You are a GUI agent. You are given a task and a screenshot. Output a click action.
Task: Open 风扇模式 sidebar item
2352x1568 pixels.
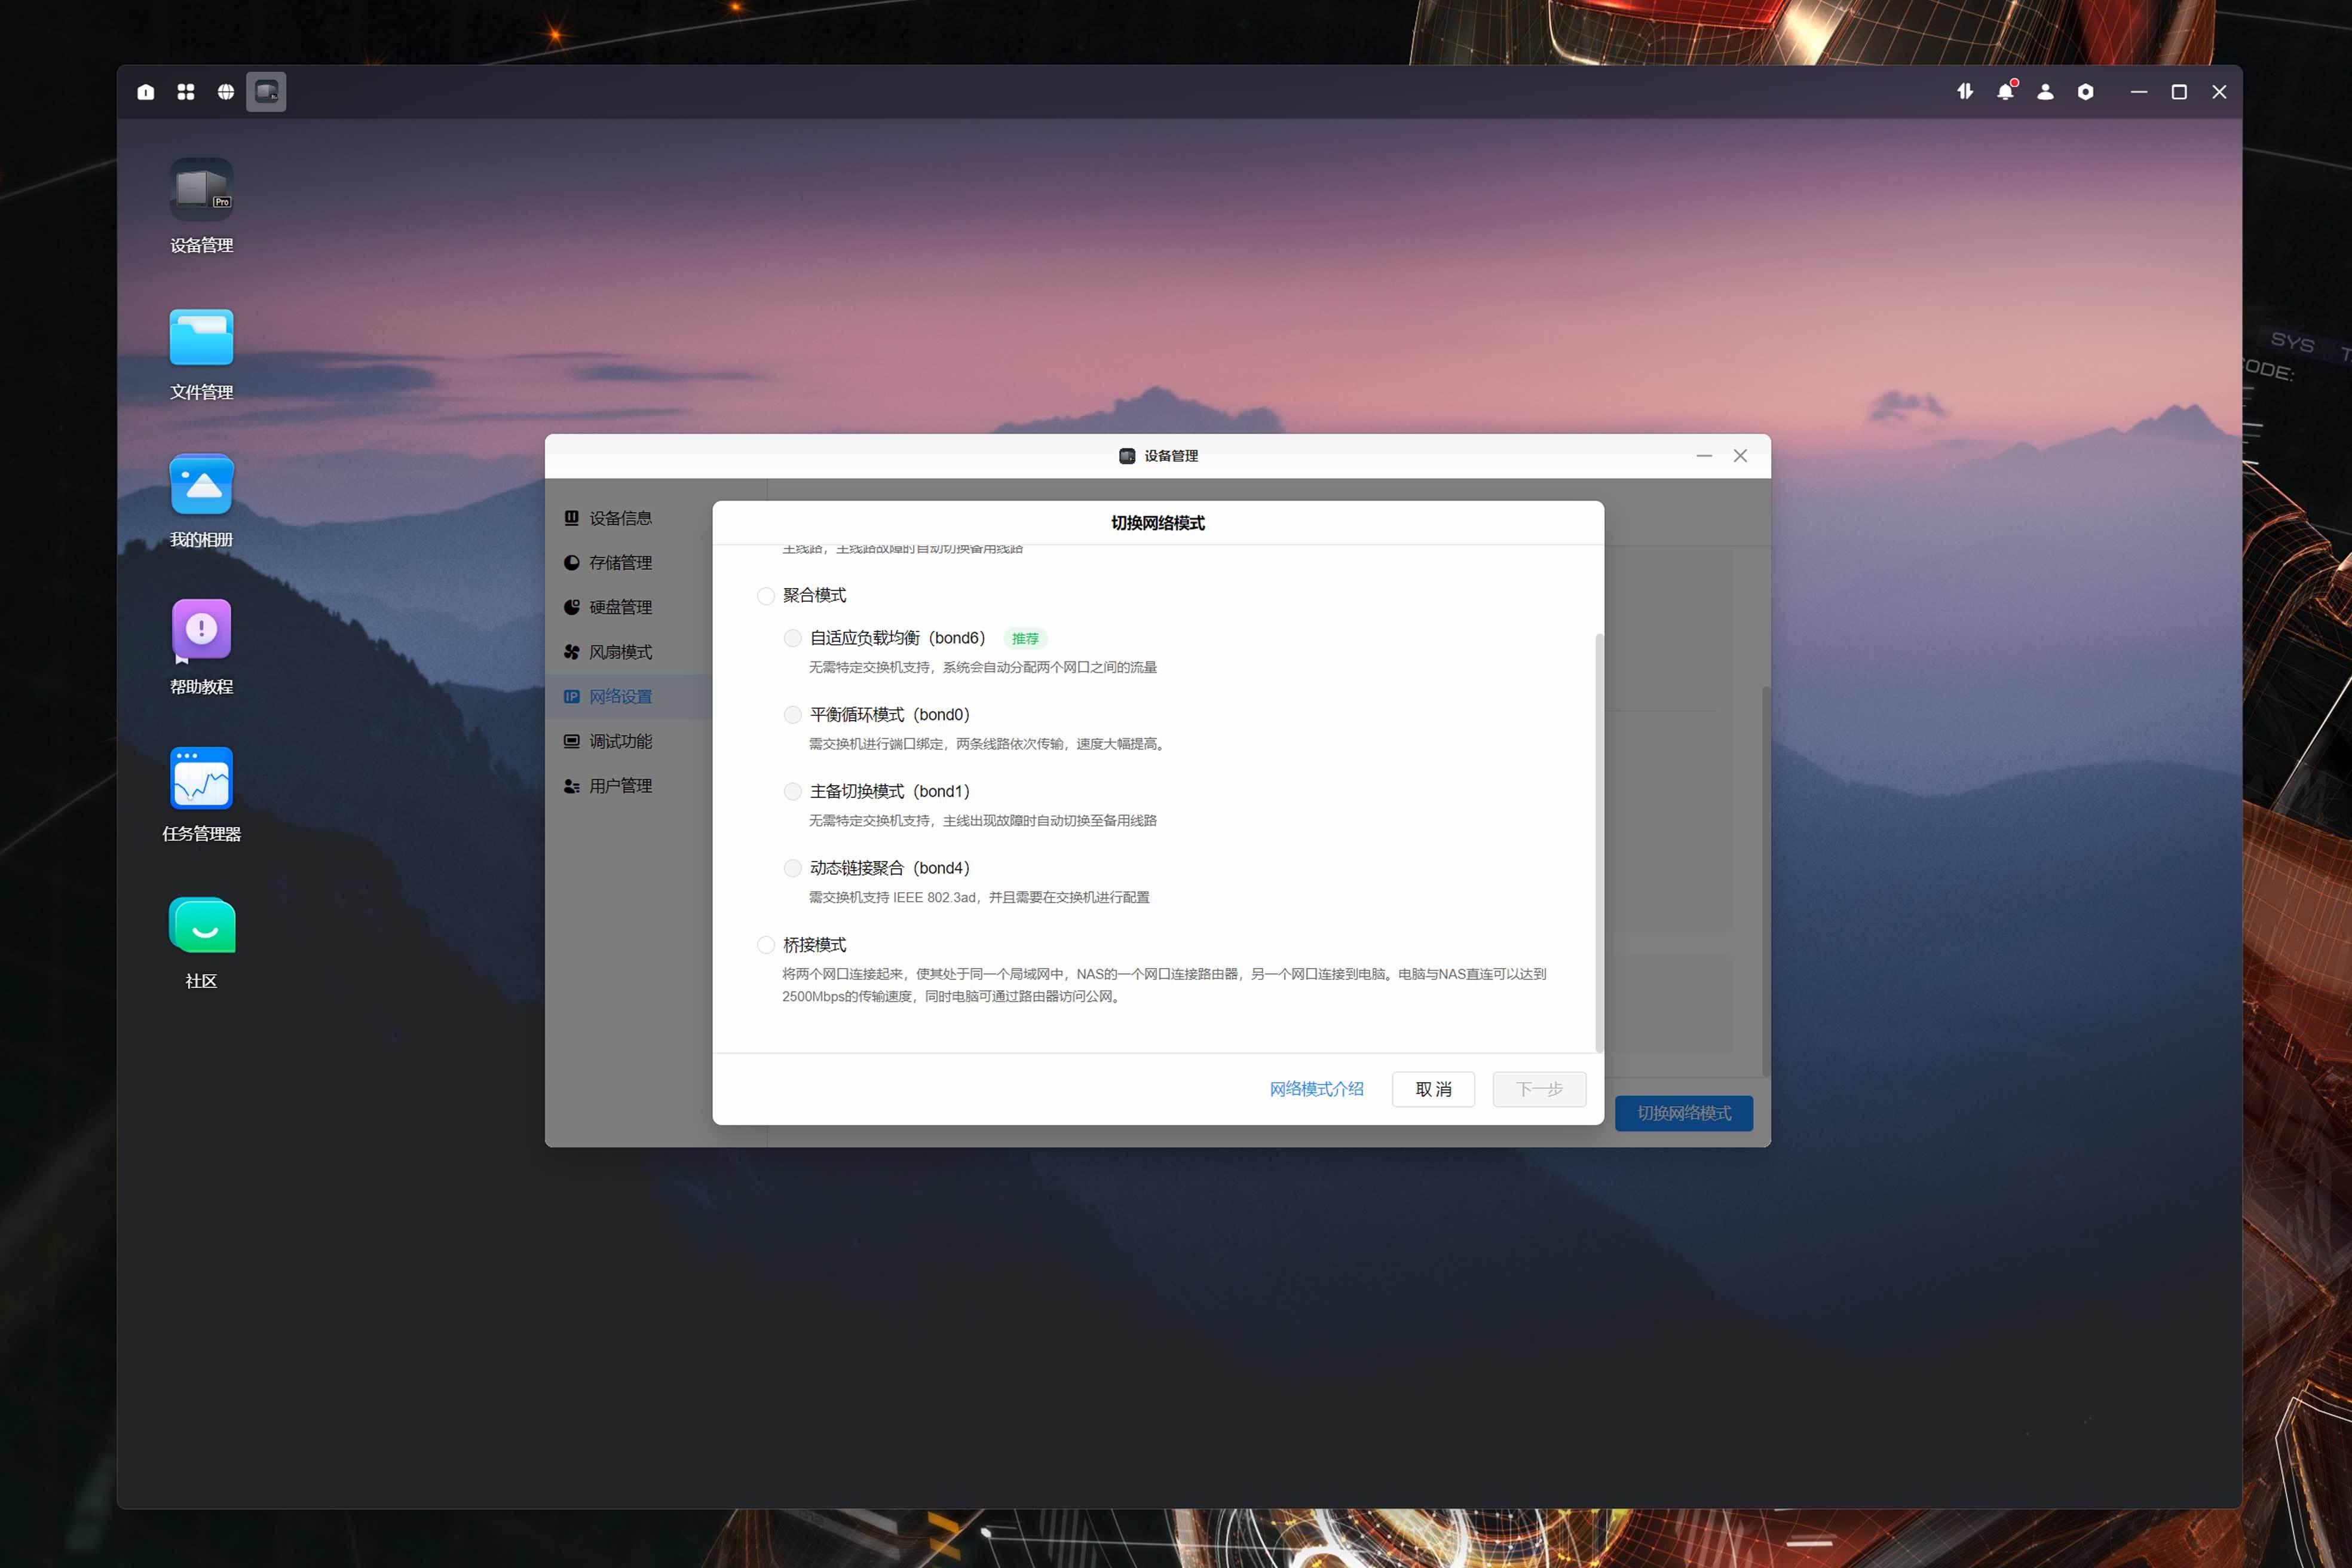(x=620, y=652)
